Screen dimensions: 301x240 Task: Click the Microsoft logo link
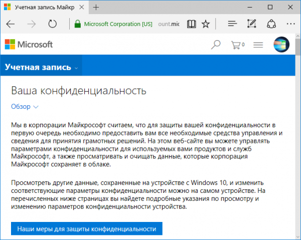point(29,45)
